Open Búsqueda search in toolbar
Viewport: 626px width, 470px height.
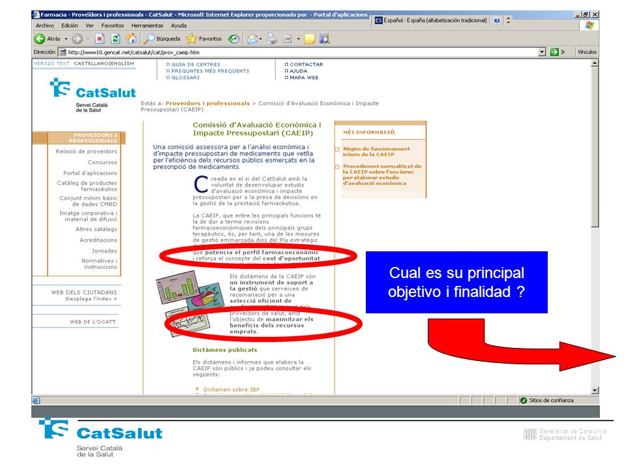pos(162,39)
